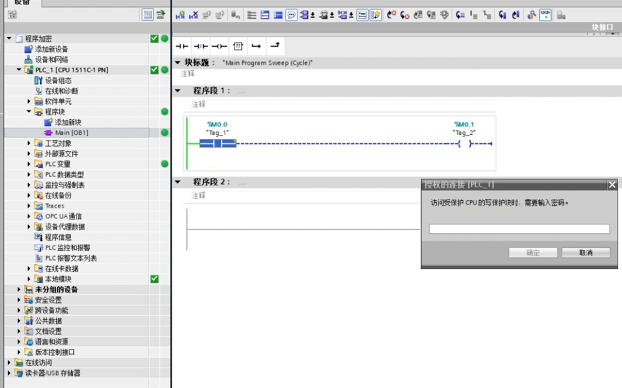622x388 pixels.
Task: Insert an output coil instruction
Action: point(219,46)
